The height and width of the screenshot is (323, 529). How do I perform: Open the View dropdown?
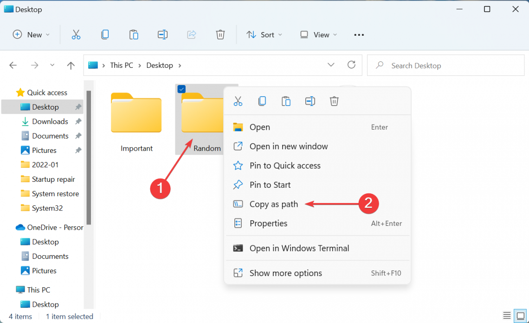pyautogui.click(x=318, y=34)
